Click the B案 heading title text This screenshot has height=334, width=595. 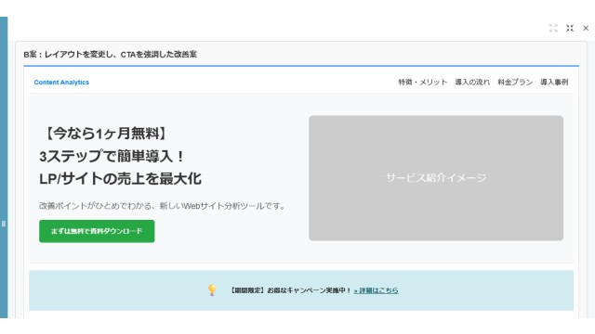[x=110, y=54]
